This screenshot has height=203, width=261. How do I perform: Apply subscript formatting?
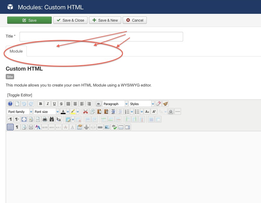[147, 111]
